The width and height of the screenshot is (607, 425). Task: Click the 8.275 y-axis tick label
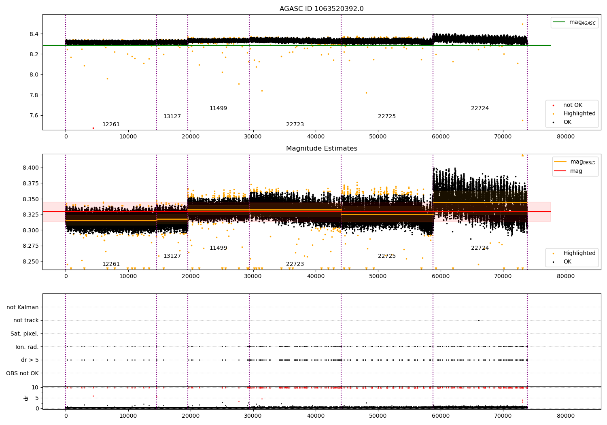pyautogui.click(x=30, y=246)
